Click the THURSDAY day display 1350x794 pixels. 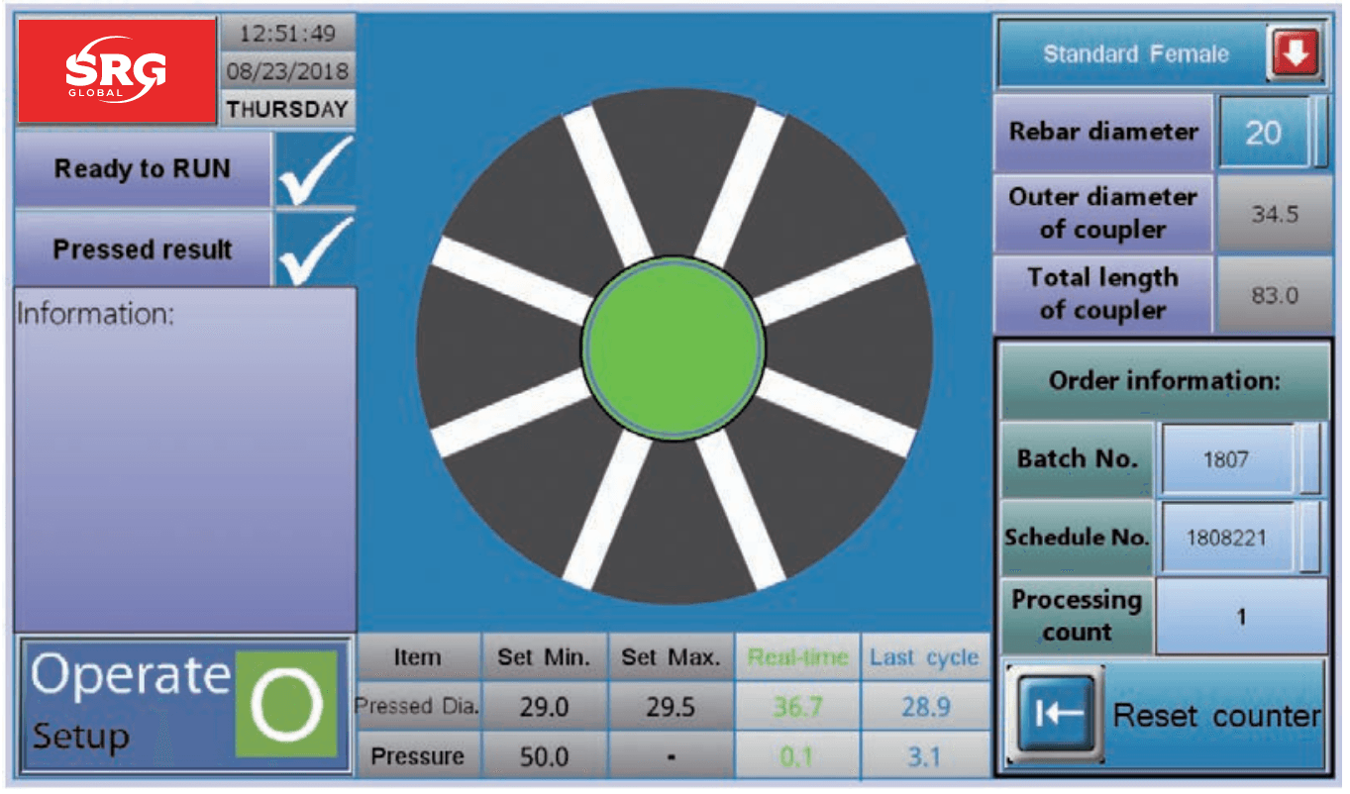click(x=288, y=109)
